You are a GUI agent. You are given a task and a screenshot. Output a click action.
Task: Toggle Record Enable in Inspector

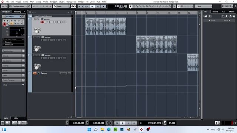tap(4, 24)
